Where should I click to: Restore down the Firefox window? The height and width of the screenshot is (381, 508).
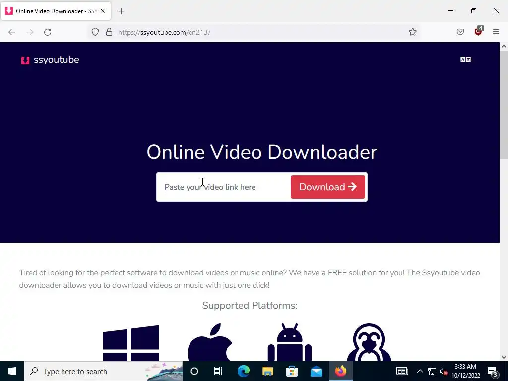[x=474, y=11]
